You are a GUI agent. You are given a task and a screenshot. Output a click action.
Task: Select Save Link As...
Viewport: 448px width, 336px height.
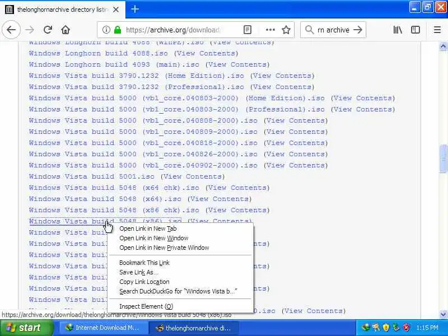coord(138,272)
